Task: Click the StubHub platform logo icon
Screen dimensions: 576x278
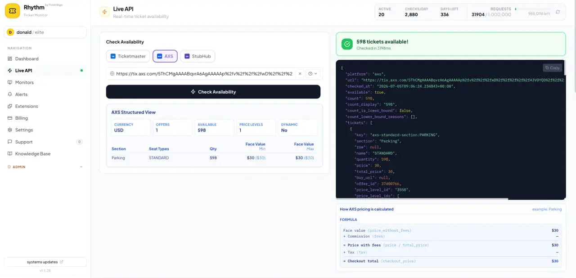Action: 187,56
